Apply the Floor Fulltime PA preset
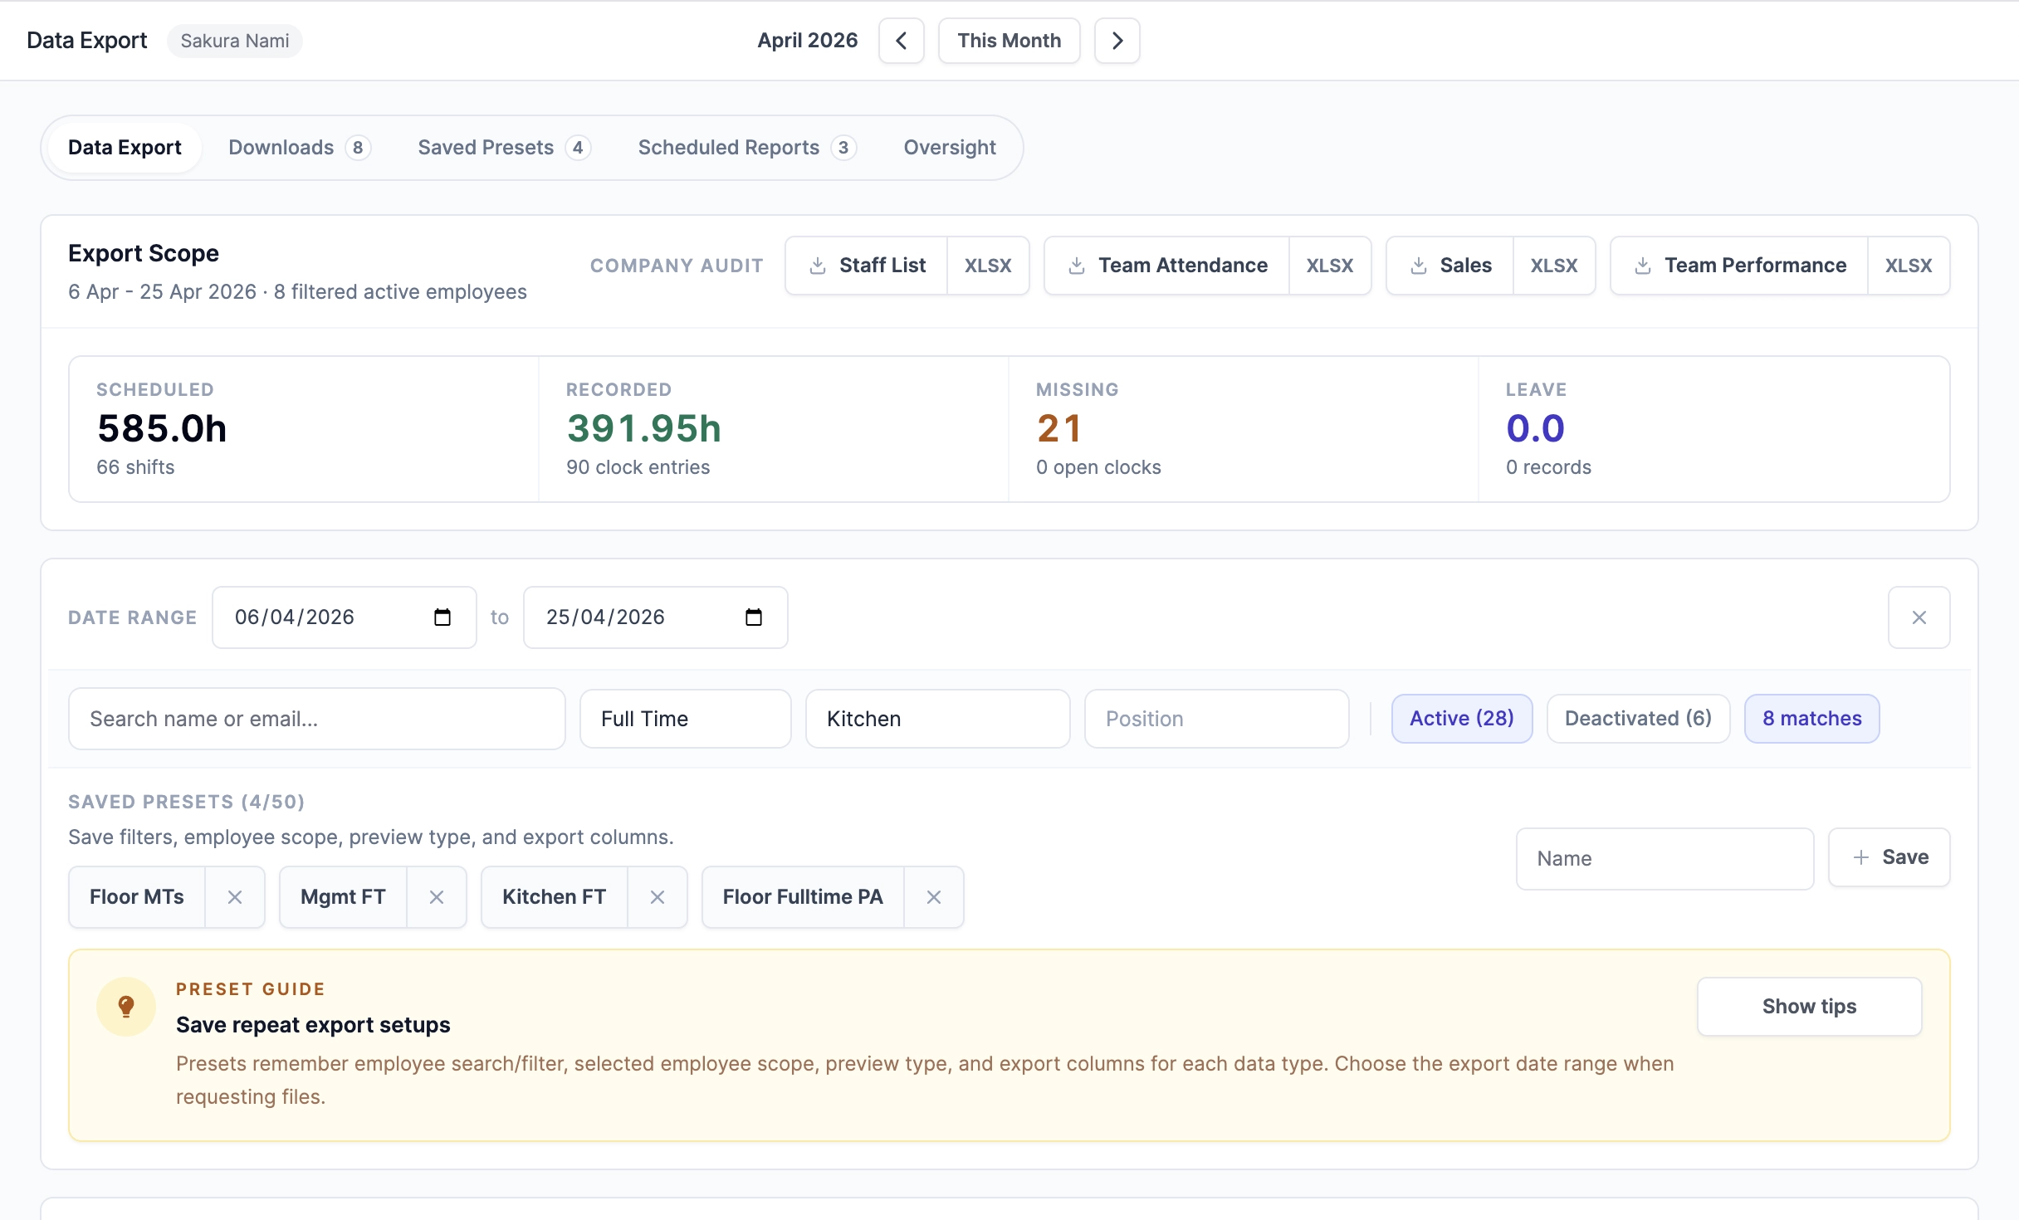The height and width of the screenshot is (1220, 2019). coord(803,897)
